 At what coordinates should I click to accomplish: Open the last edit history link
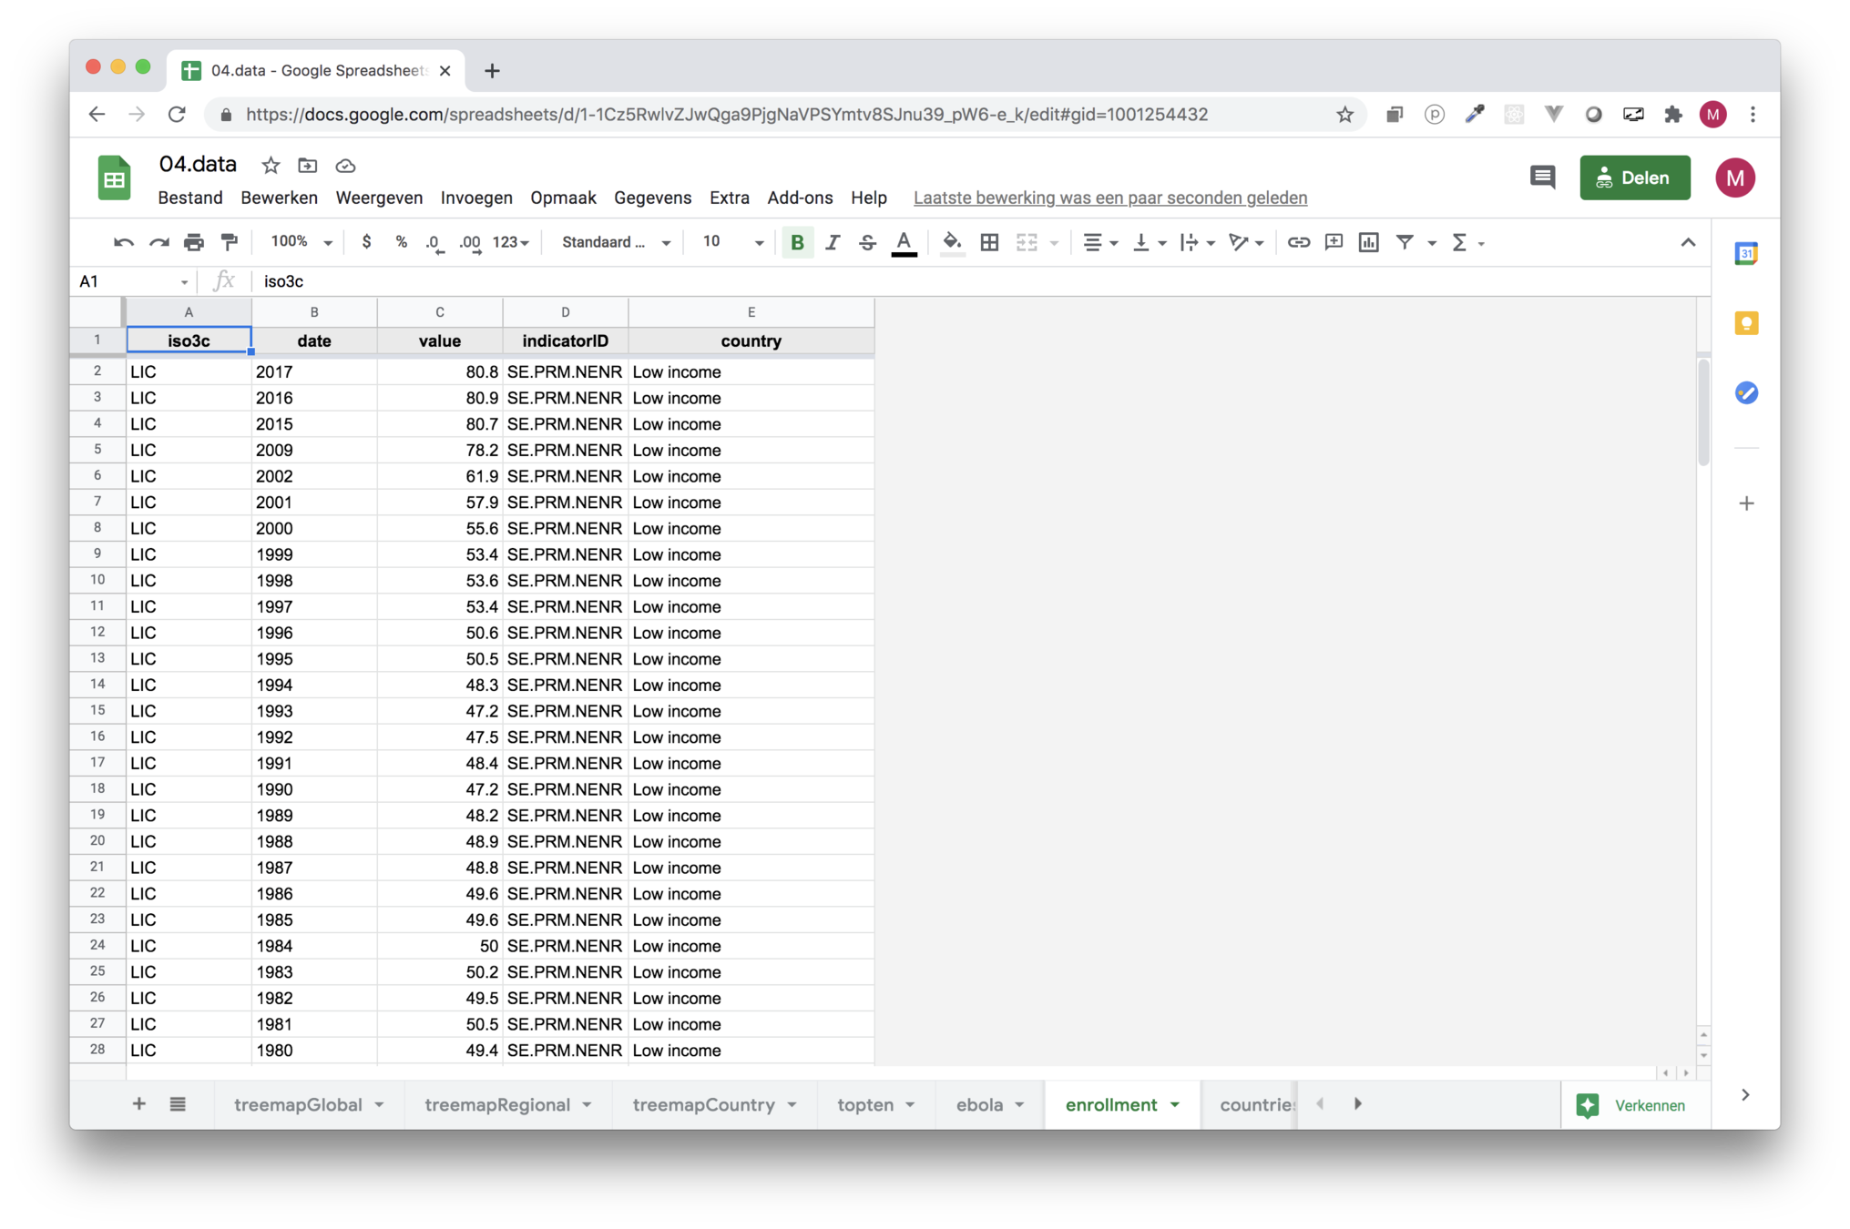coord(1109,198)
